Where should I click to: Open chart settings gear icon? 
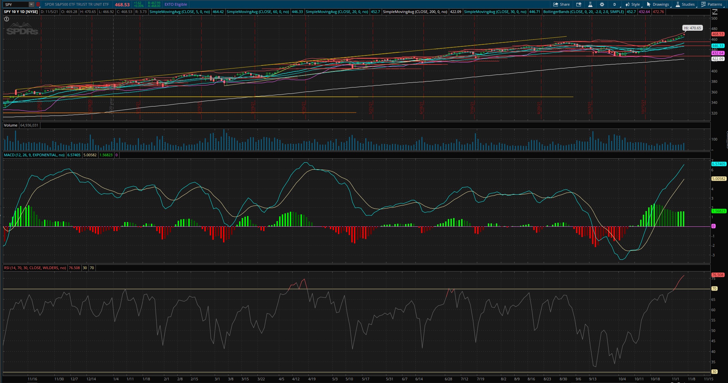[602, 4]
